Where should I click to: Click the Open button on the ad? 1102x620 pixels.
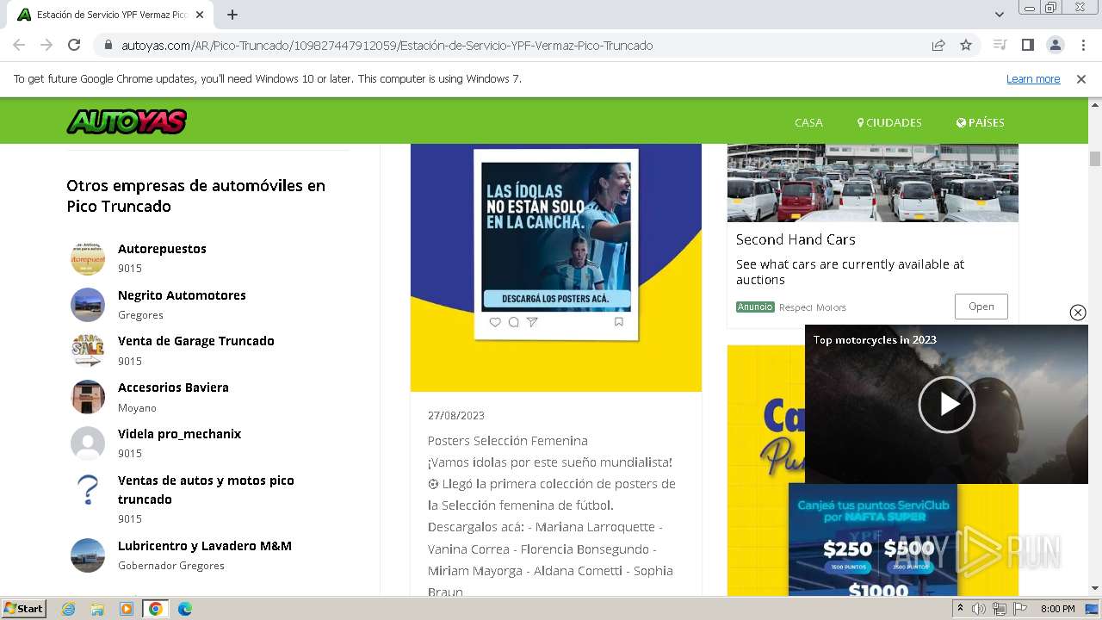[981, 307]
